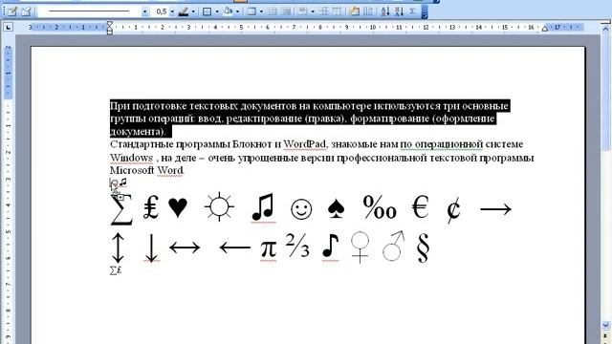Viewport: 612px width, 344px height.
Task: Click the right indent marker on ruler
Action: point(545,29)
